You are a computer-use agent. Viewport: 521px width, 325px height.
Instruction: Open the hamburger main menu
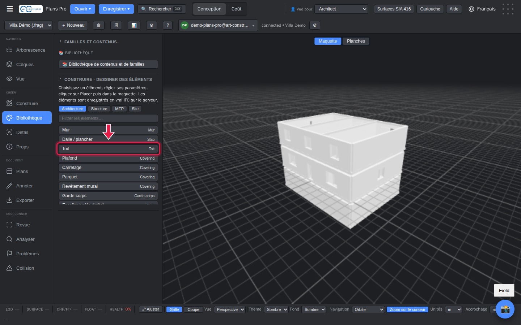coord(10,9)
